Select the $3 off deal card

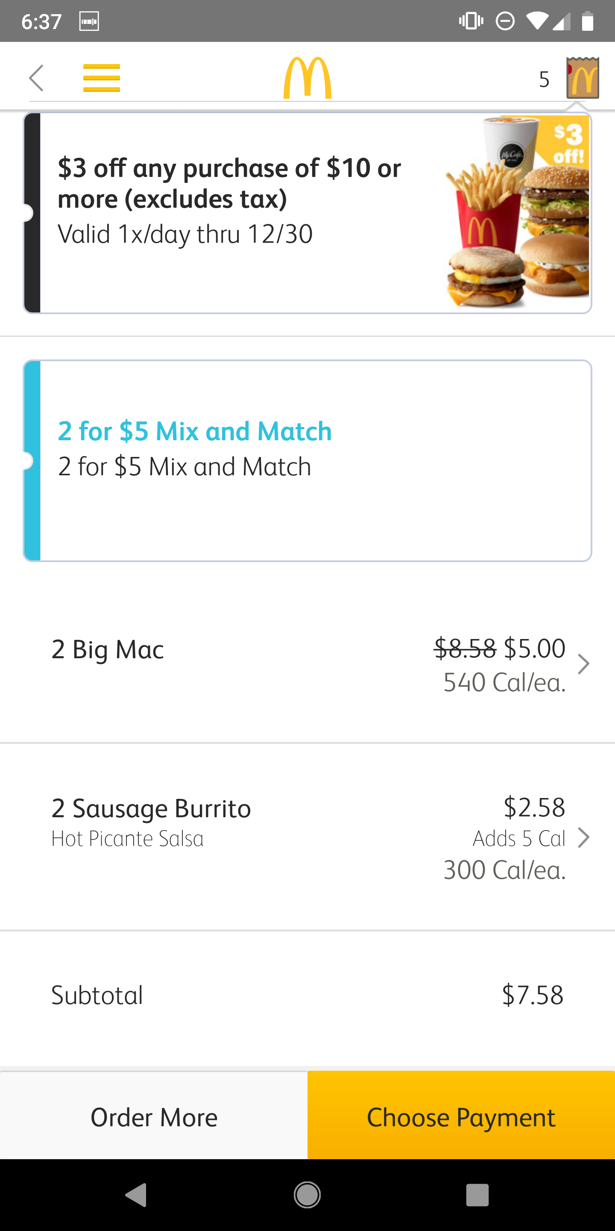tap(239, 213)
